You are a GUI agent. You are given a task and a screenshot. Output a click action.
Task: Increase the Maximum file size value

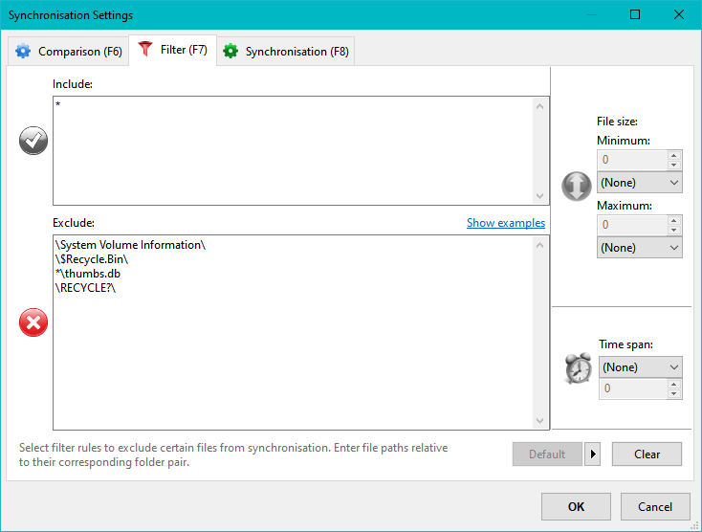[x=674, y=220]
